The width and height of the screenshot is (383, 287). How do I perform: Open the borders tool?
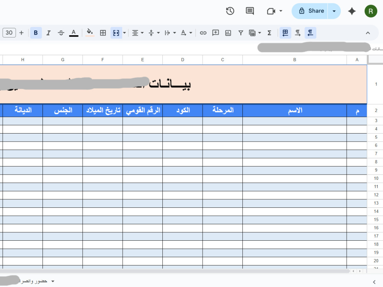point(103,33)
